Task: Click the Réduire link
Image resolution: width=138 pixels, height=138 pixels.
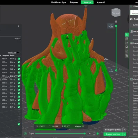Action: pos(18,39)
